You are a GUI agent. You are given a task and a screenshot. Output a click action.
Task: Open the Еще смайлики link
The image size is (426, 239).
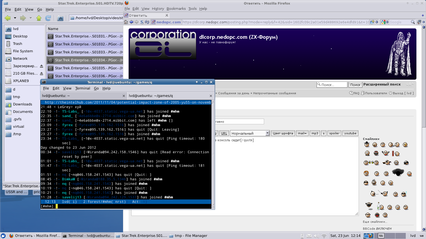point(375,222)
